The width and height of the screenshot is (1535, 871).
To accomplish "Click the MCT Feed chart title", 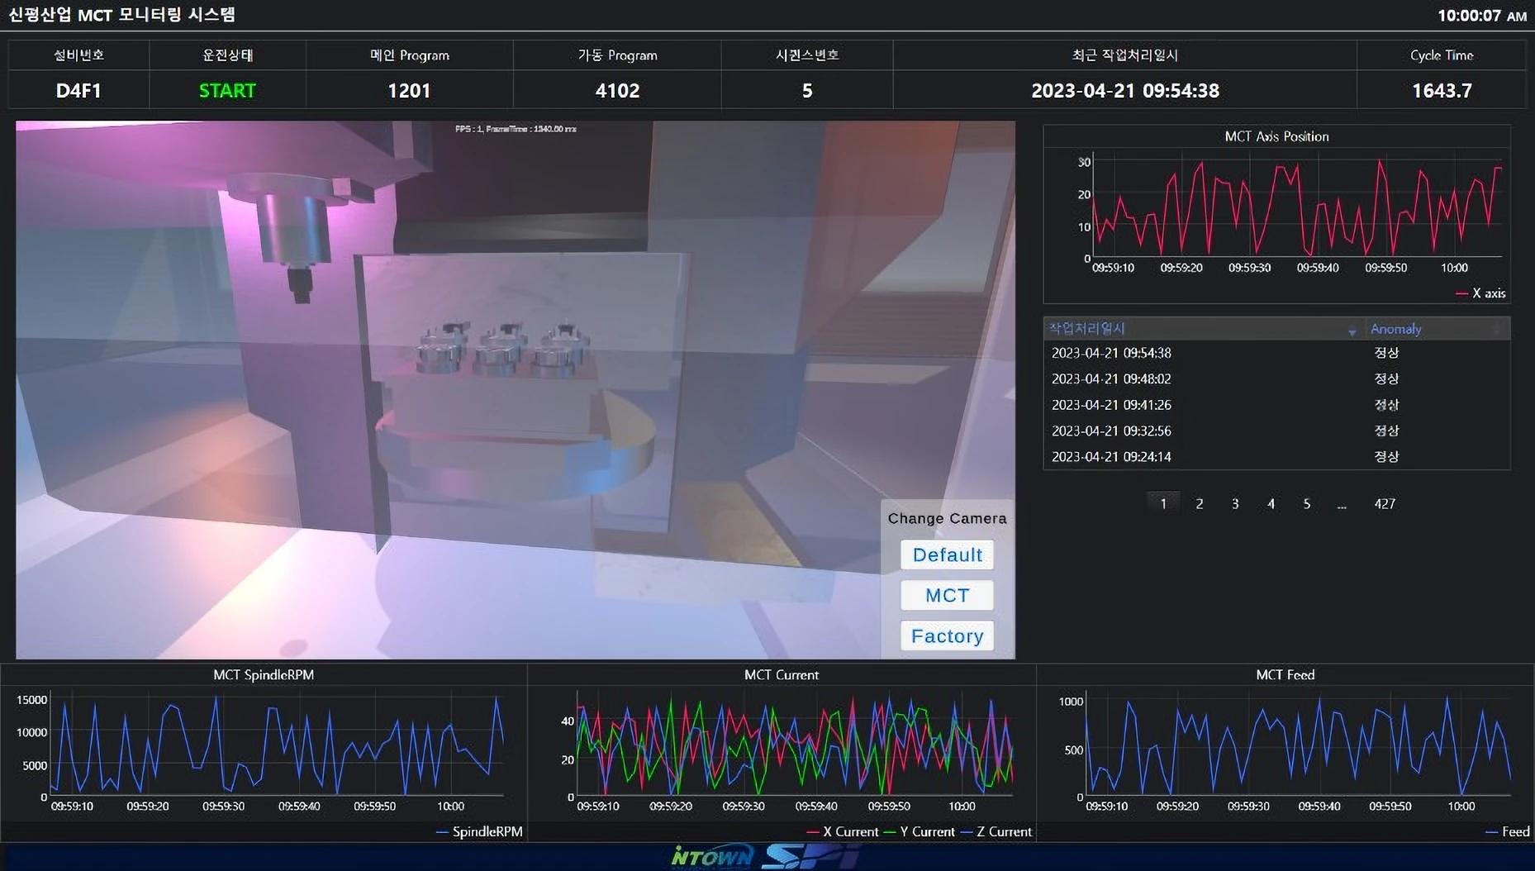I will (1285, 674).
